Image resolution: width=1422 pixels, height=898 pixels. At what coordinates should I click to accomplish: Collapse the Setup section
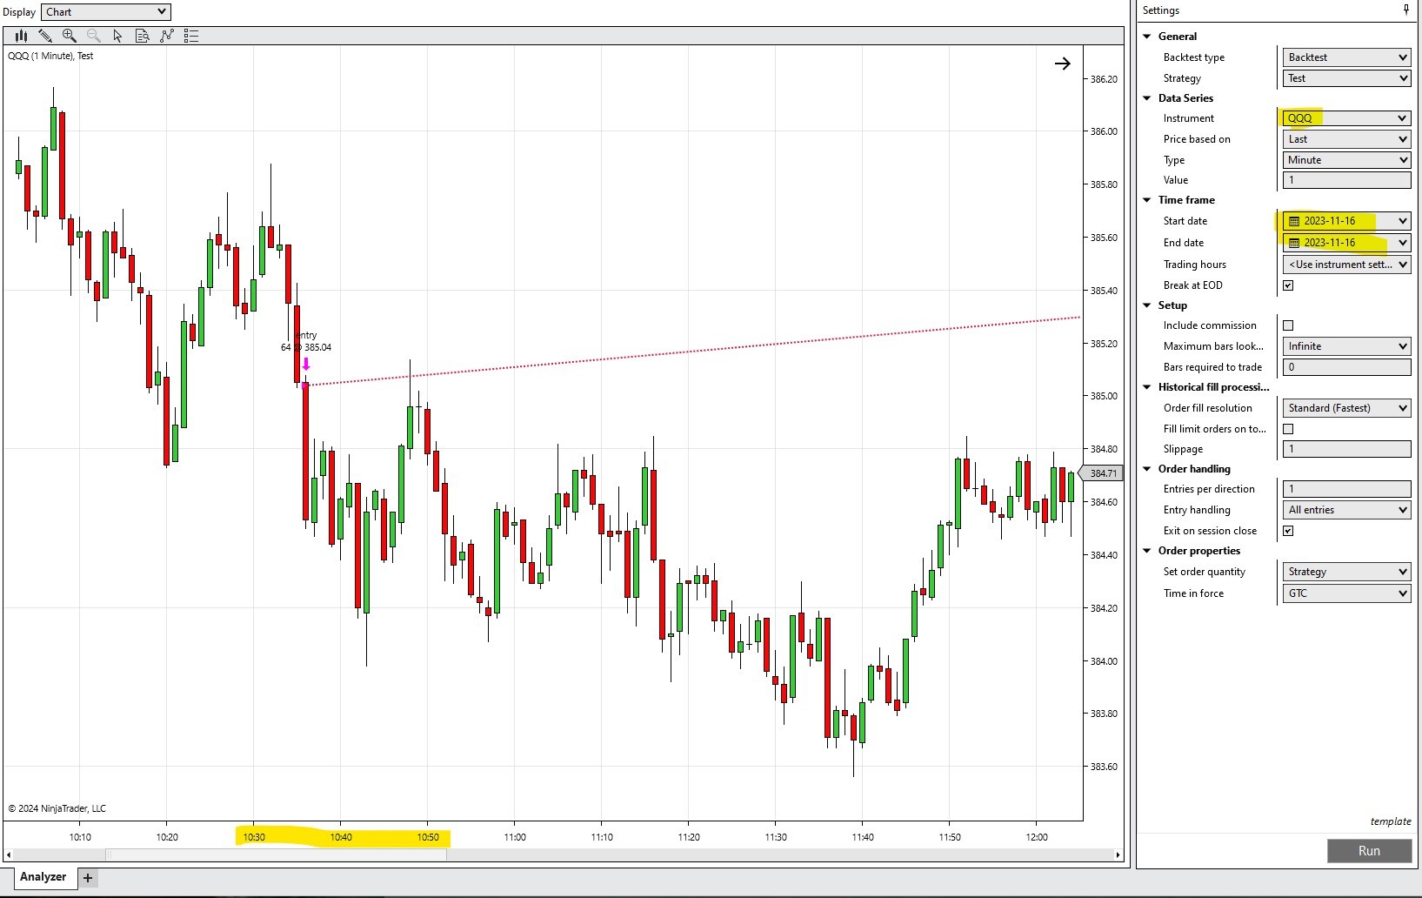pos(1147,305)
